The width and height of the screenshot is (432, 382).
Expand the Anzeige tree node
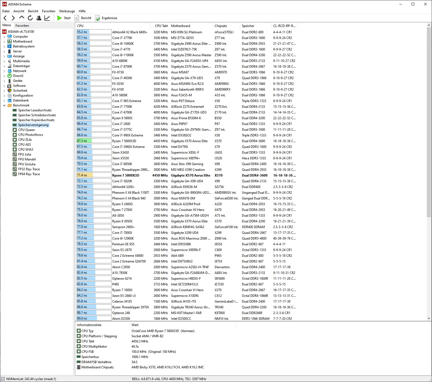click(x=4, y=56)
